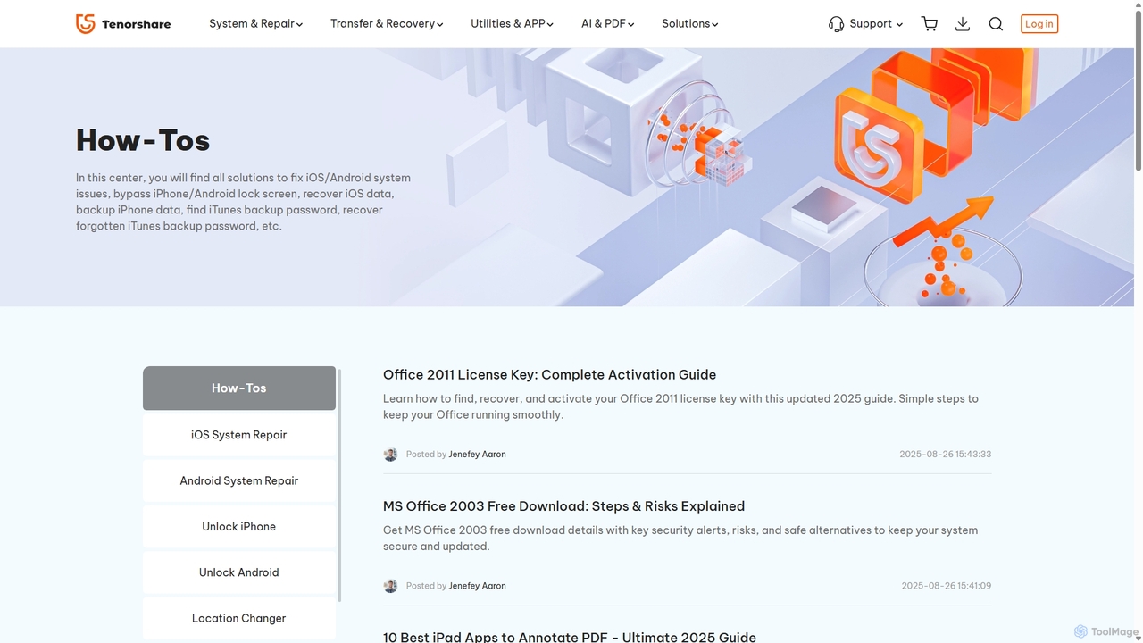Click the download icon in header
Viewport: 1143px width, 643px height.
pyautogui.click(x=963, y=24)
